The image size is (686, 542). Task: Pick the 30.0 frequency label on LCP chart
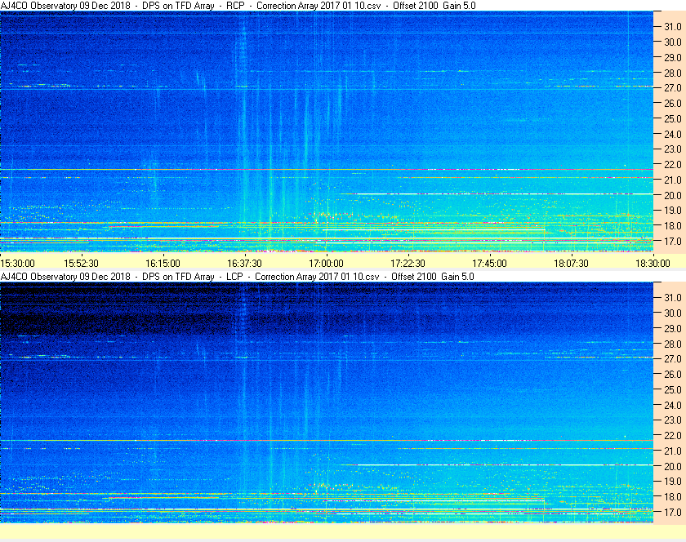[673, 313]
